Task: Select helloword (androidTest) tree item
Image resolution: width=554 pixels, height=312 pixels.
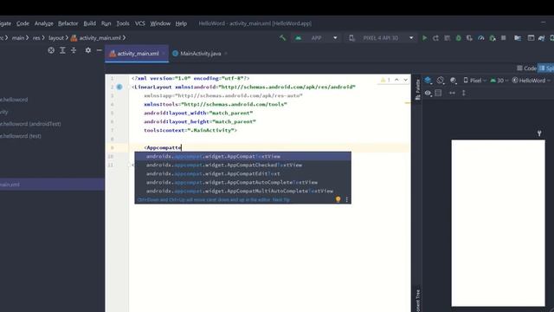Action: coord(30,124)
